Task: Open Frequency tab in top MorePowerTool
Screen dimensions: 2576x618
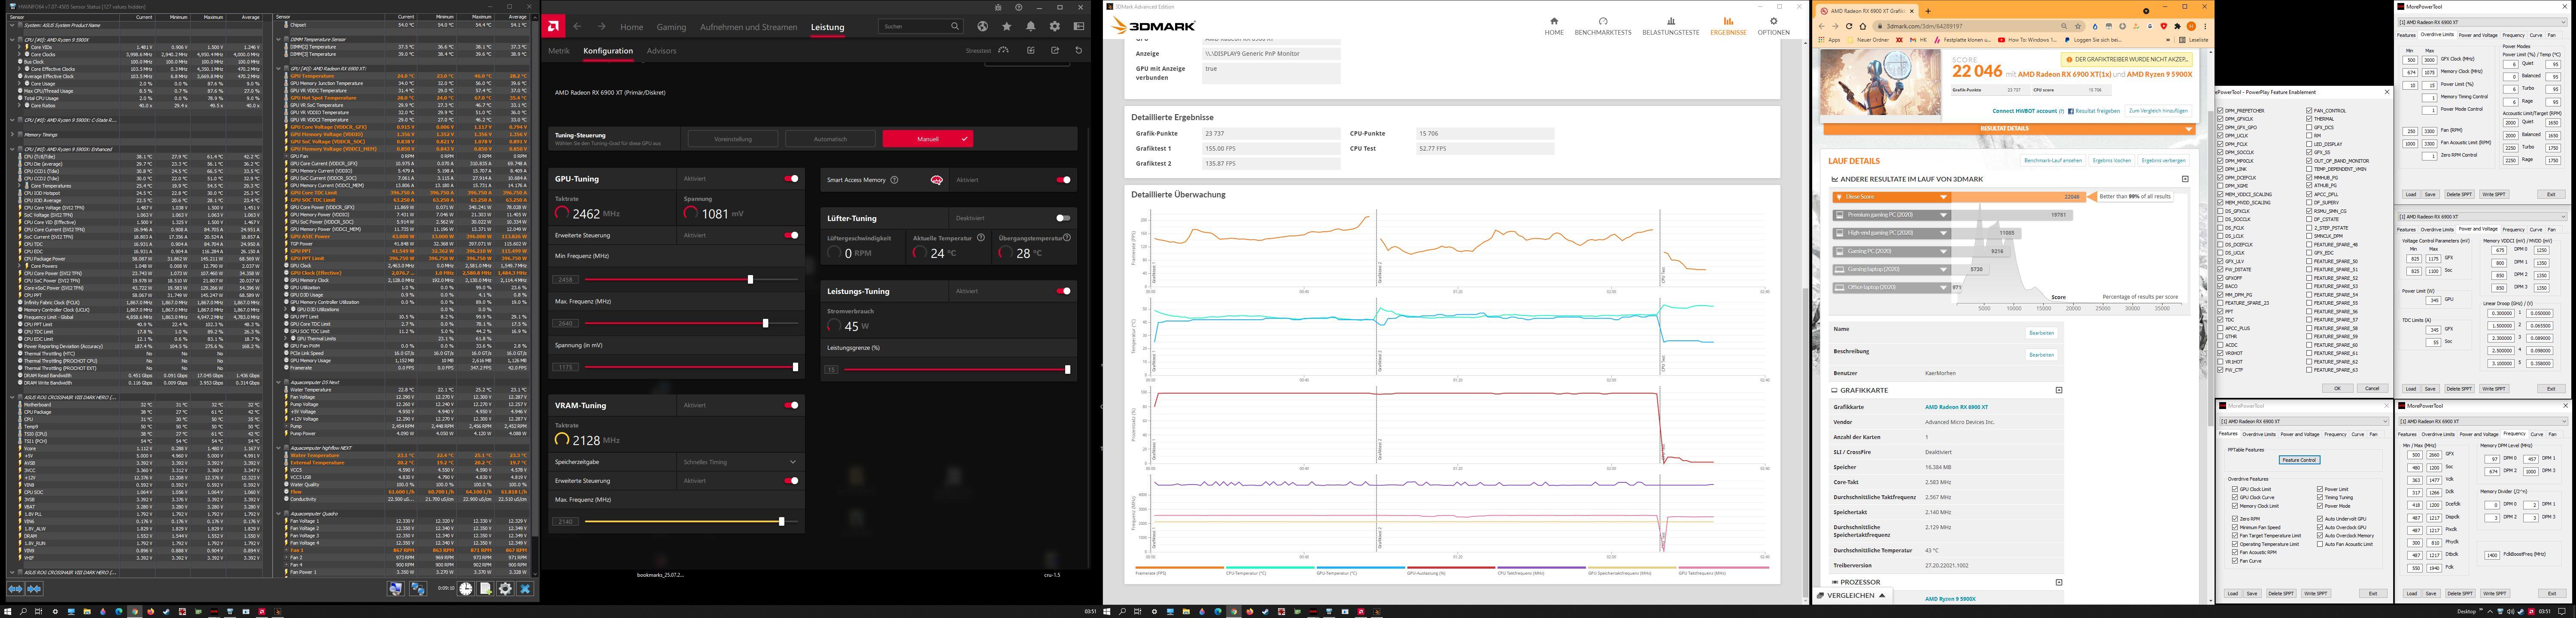Action: point(2514,35)
